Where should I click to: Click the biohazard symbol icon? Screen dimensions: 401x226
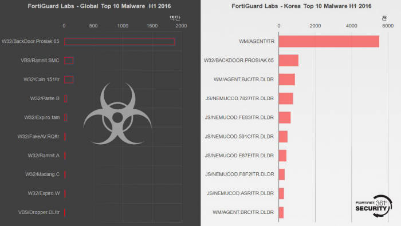pyautogui.click(x=117, y=114)
